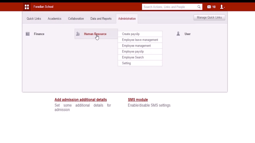Type in Search Actions, Links and People field
Image resolution: width=255 pixels, height=143 pixels.
click(169, 7)
